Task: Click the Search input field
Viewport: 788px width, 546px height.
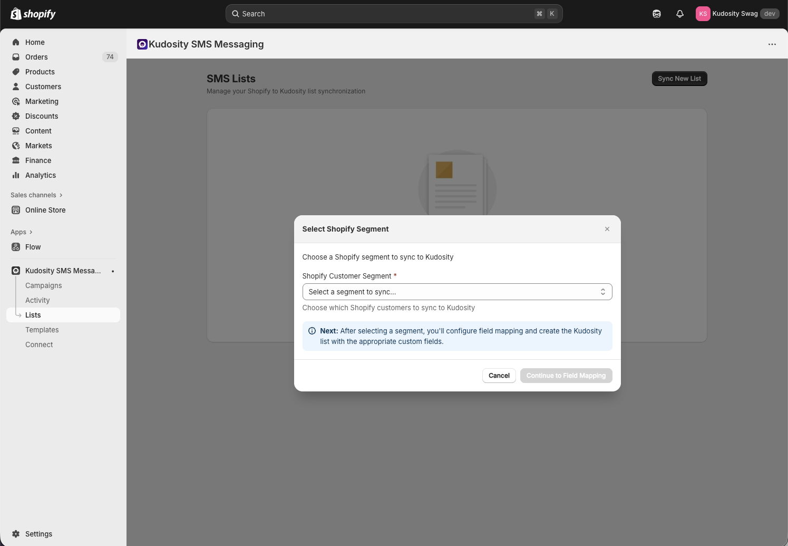Action: [394, 14]
